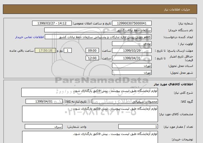Screen dimensions: 203x143
Task: Select the public announcement date field 1399/03/27 - 14:12
Action: (52, 23)
